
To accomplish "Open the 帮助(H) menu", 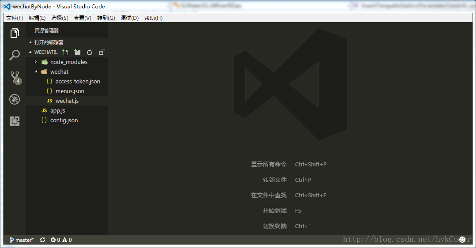I will tap(153, 18).
